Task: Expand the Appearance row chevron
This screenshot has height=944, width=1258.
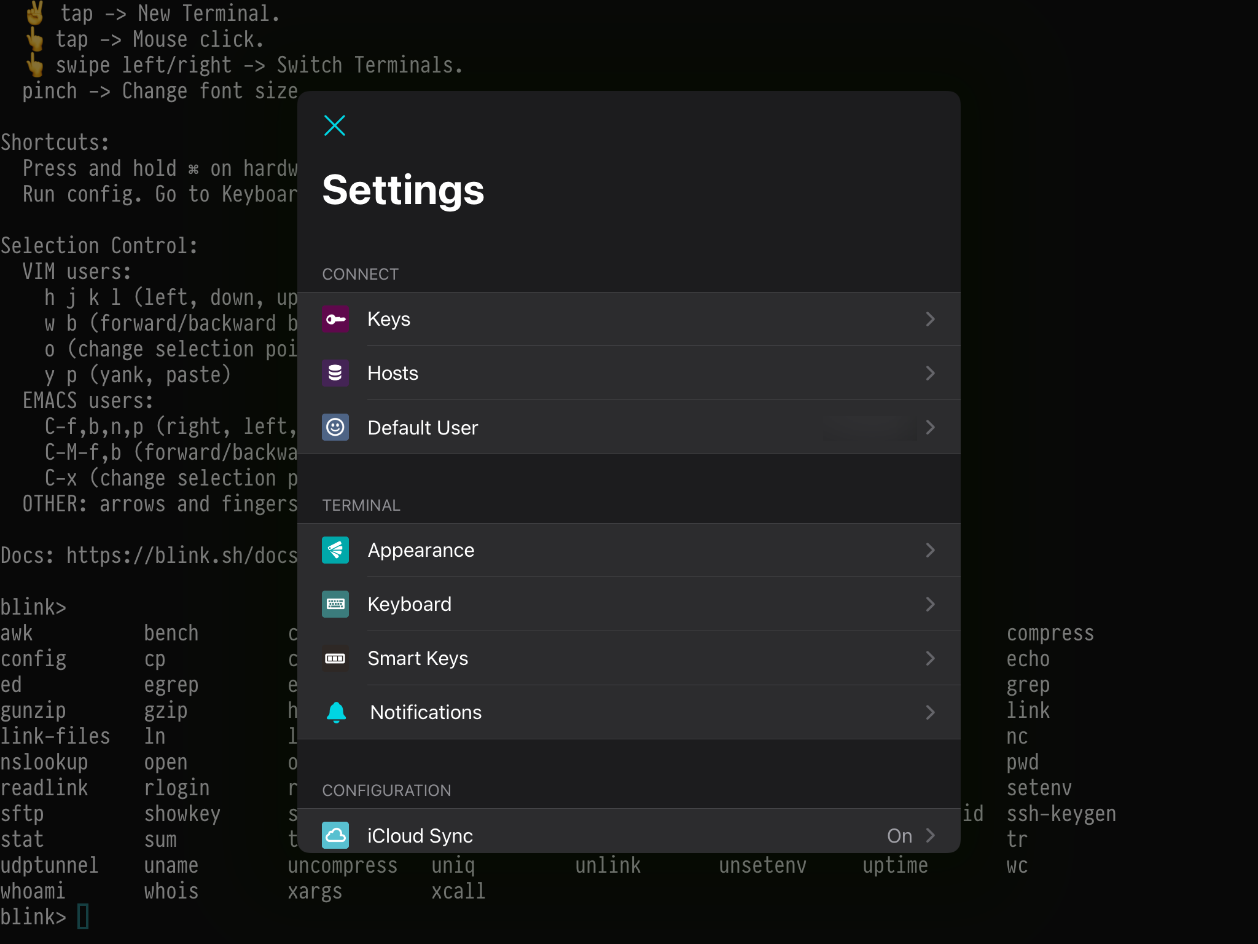Action: click(x=930, y=550)
